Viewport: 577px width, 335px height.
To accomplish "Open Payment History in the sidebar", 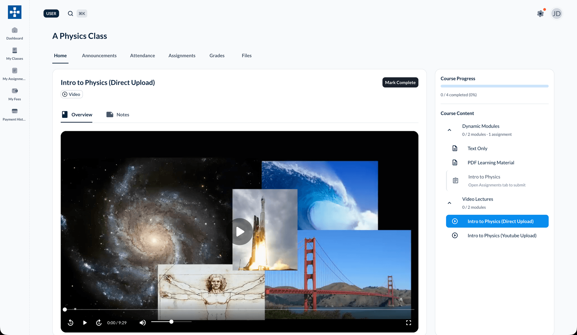I will coord(15,115).
